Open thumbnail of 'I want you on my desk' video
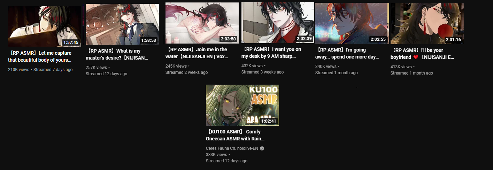 click(x=278, y=23)
